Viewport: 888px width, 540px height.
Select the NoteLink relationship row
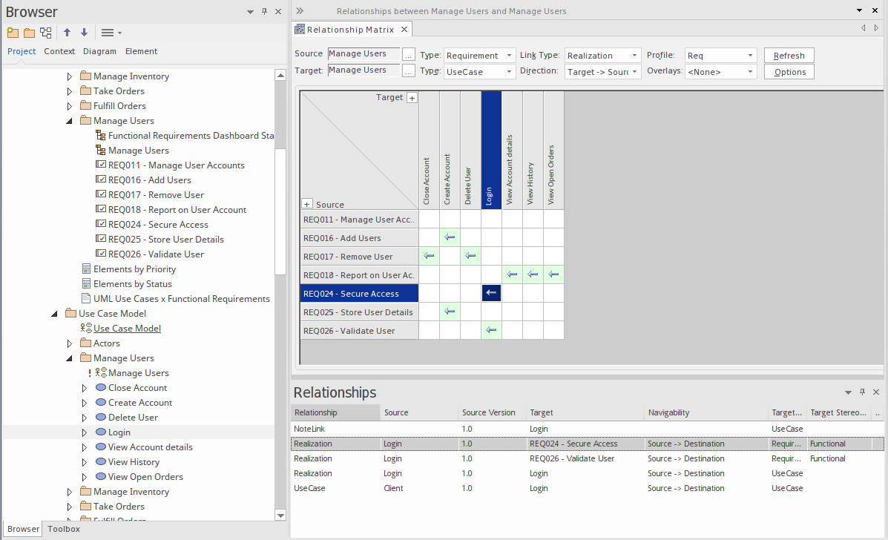tap(587, 429)
